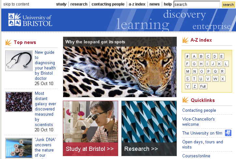Open Vice-Chancellor's welcome quicklink
This screenshot has width=236, height=159.
(198, 122)
